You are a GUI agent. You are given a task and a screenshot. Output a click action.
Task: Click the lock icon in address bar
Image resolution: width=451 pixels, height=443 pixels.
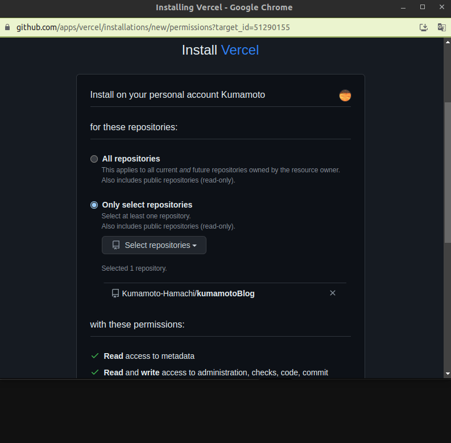[7, 27]
